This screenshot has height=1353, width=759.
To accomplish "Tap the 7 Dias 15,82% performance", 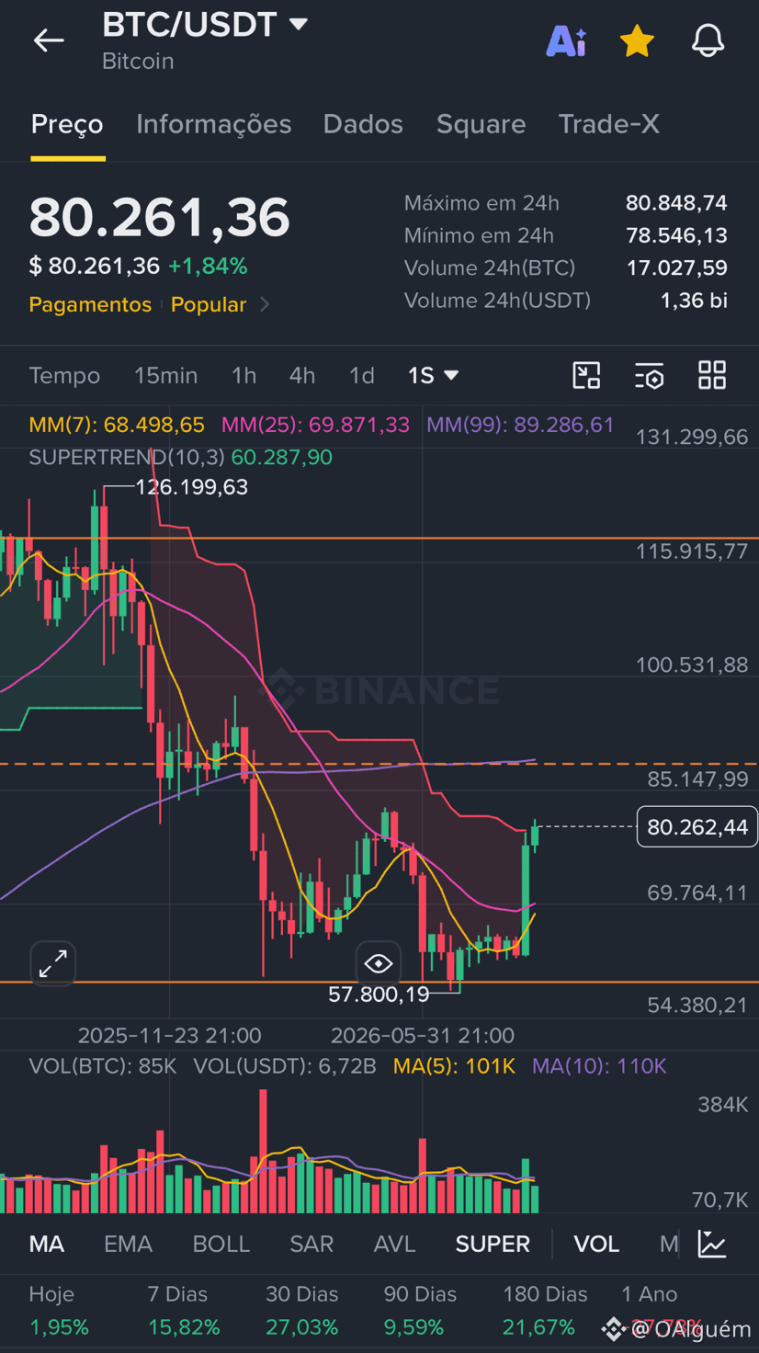I will point(184,1311).
